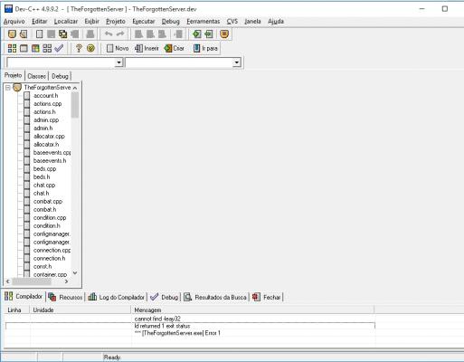Click project tree scroll right arrow

pos(66,281)
